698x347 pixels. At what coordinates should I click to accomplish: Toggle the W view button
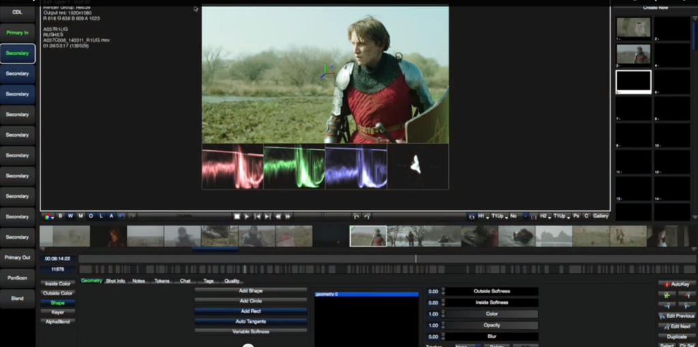[x=71, y=216]
